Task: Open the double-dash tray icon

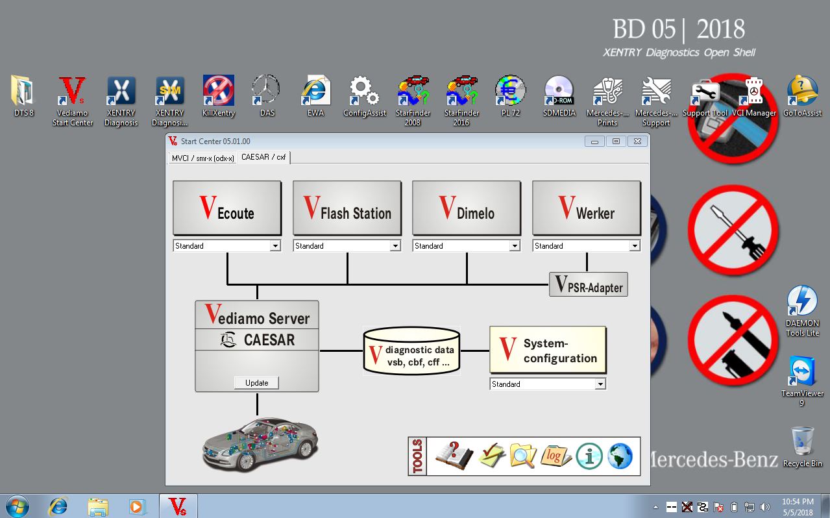Action: point(672,507)
